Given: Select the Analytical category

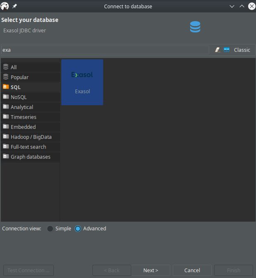Looking at the screenshot, I should pos(31,107).
